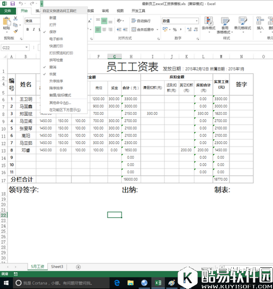Toggle Italic formatting button
The width and height of the screenshot is (273, 289).
tap(34, 29)
